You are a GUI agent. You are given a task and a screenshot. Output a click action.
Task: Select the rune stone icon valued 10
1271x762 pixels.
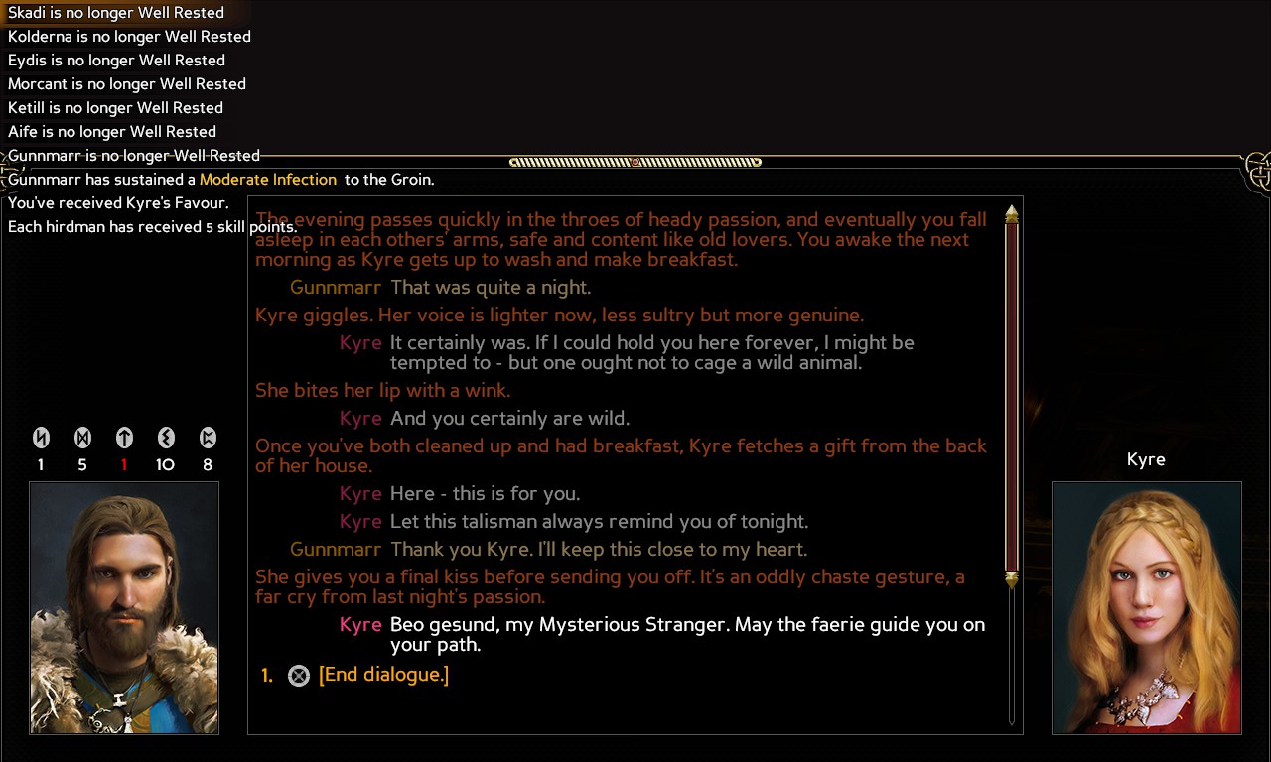coord(166,438)
